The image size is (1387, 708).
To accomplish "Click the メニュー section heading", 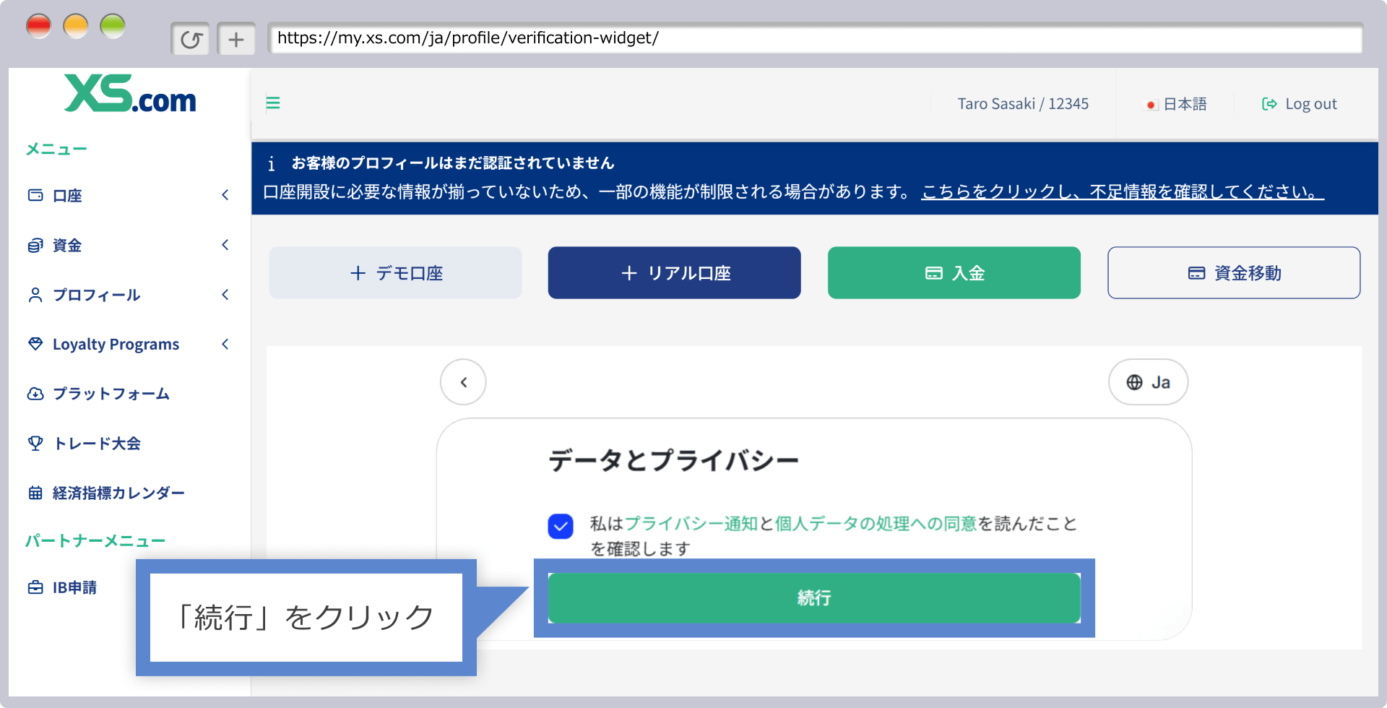I will click(56, 150).
